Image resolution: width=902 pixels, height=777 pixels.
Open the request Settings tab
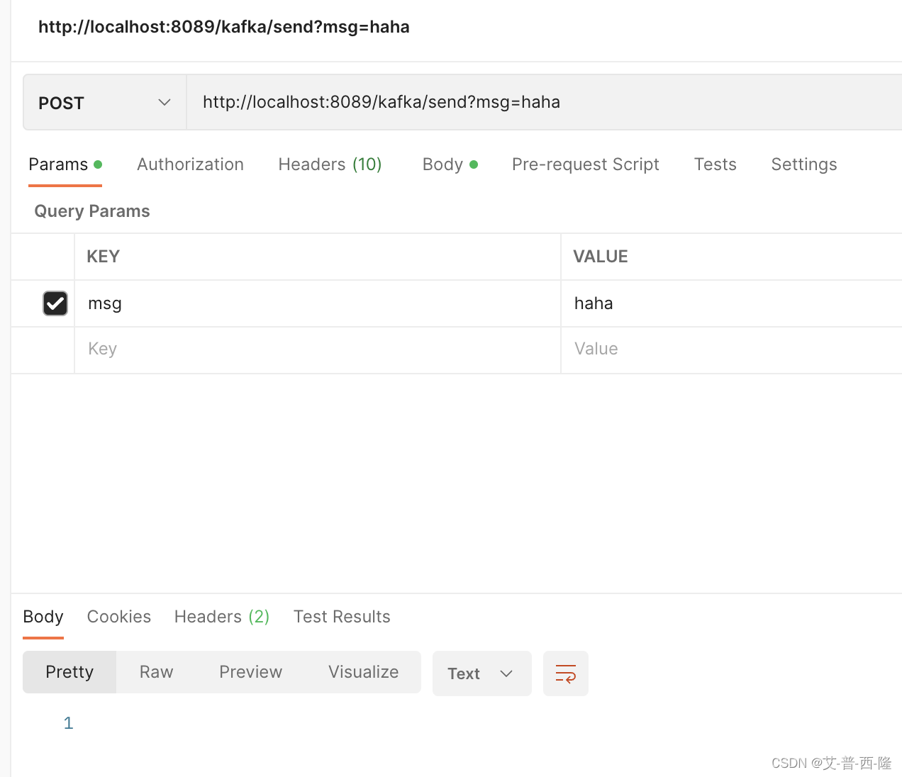coord(803,164)
